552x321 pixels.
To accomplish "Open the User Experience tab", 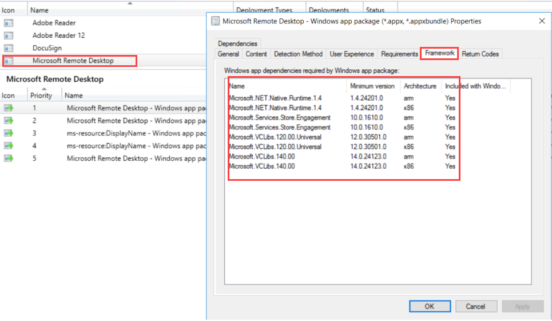I will click(x=352, y=54).
